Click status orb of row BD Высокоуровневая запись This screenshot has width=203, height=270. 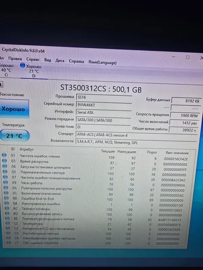point(7,213)
